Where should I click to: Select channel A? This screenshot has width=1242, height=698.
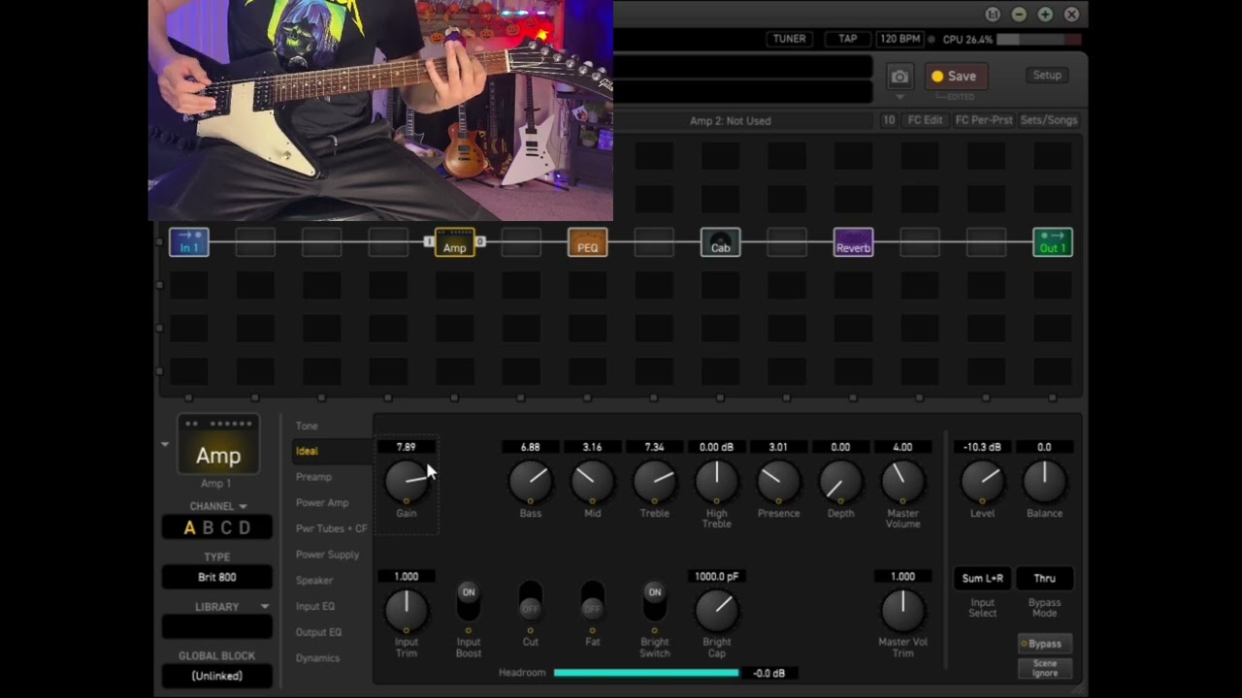189,528
